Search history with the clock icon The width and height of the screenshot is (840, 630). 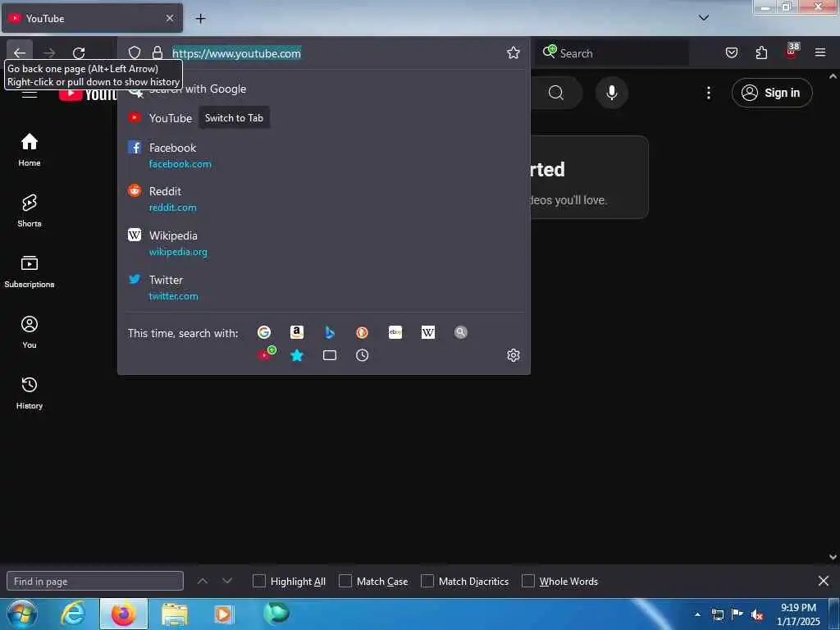click(362, 355)
